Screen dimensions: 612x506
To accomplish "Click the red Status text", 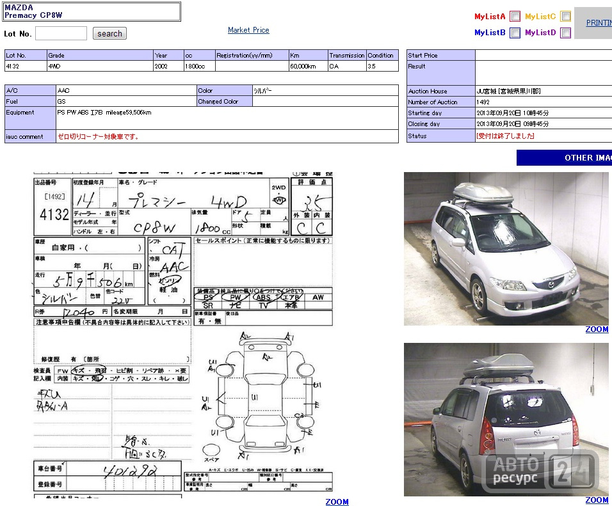I will pyautogui.click(x=506, y=136).
